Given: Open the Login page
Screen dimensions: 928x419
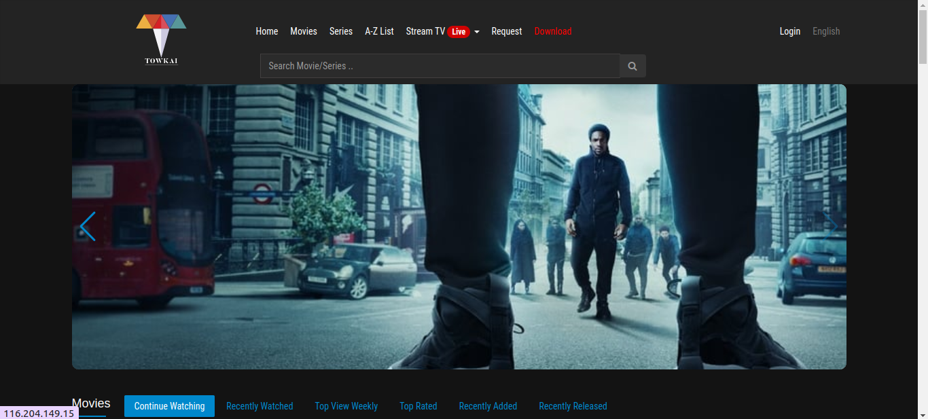Looking at the screenshot, I should [790, 31].
